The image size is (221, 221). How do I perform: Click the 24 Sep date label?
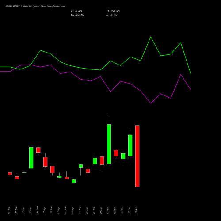80,210
